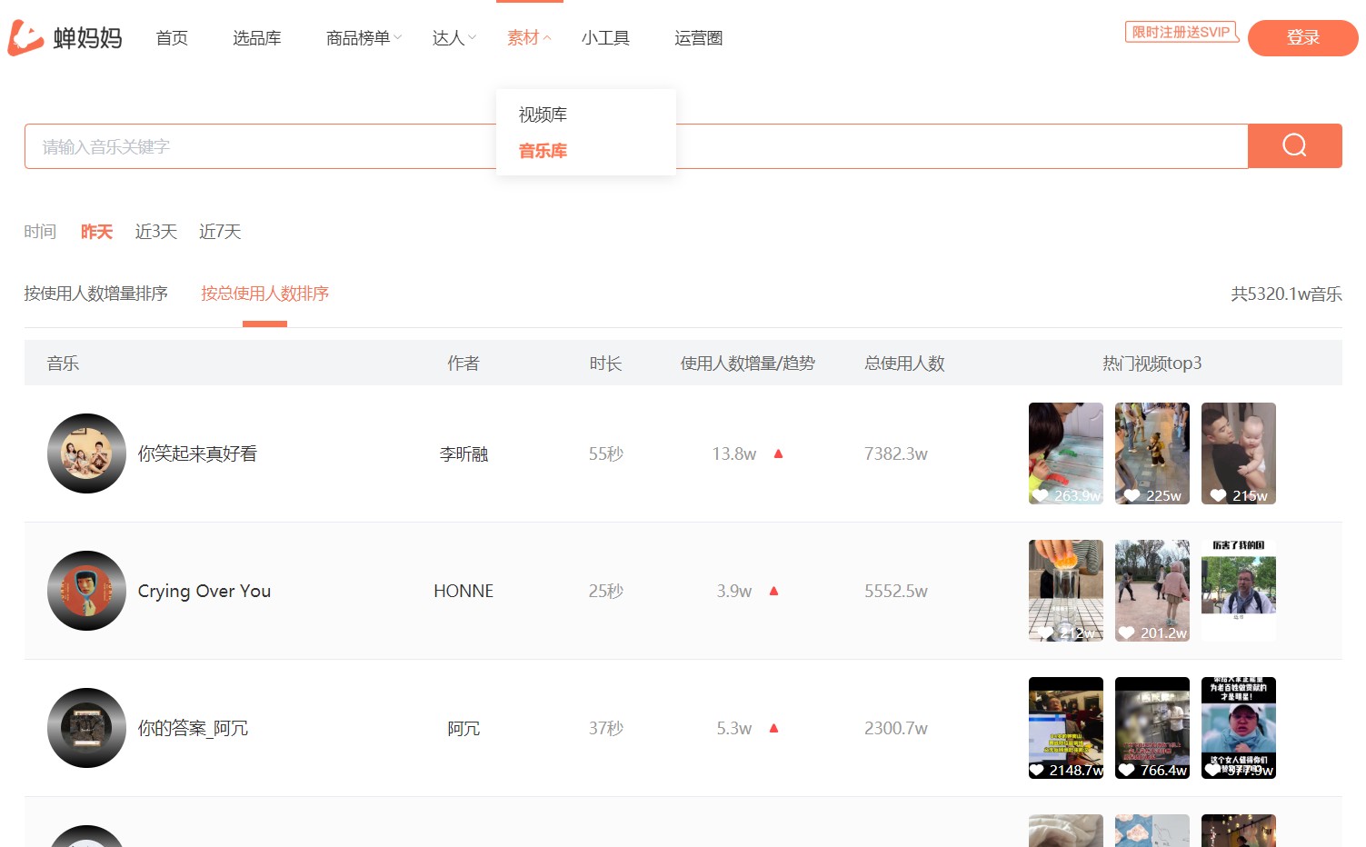Click the 7382.3w total users value
Viewport: 1366px width, 847px height.
[896, 453]
